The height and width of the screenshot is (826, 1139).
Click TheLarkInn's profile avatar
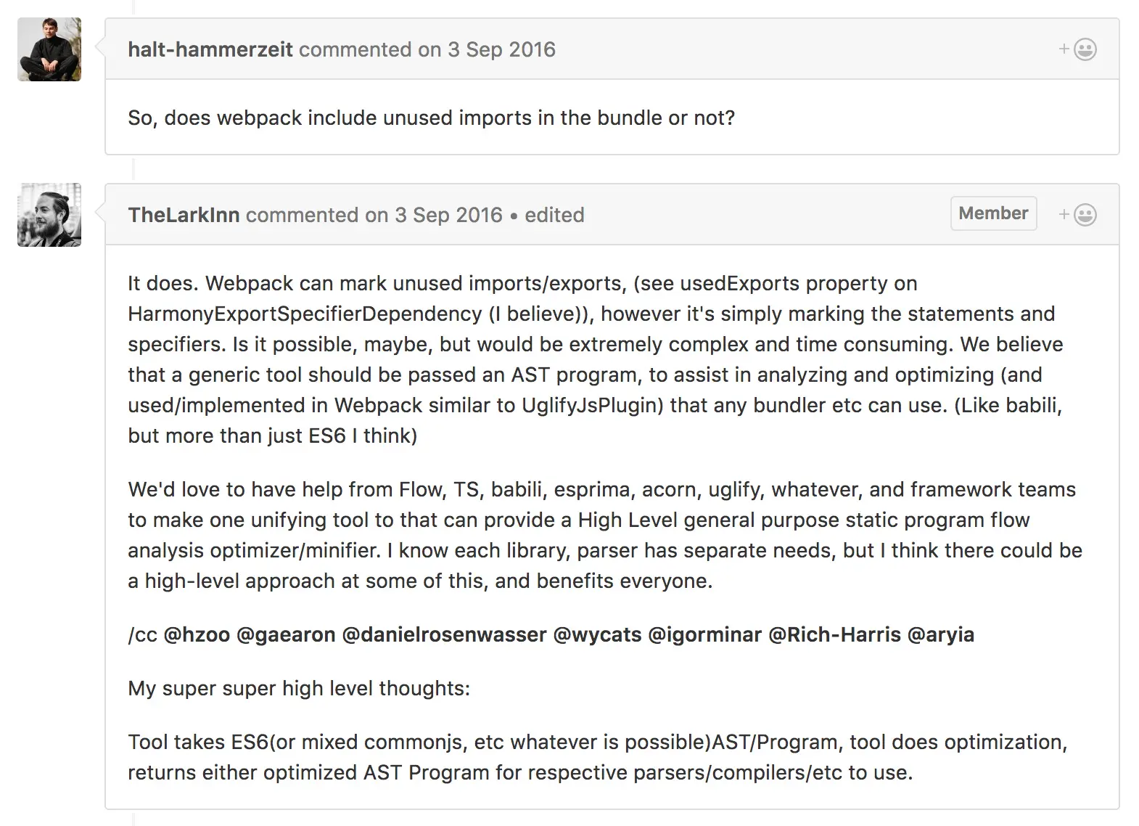pyautogui.click(x=49, y=215)
